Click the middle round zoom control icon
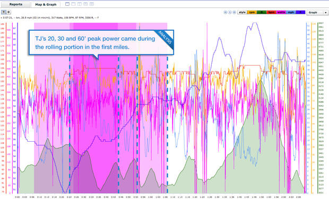The image size is (329, 199). pyautogui.click(x=230, y=12)
